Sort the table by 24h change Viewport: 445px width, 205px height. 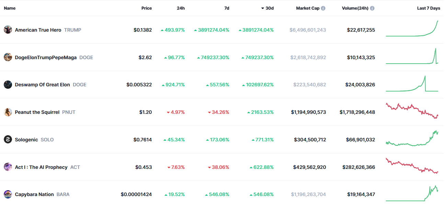pos(181,8)
